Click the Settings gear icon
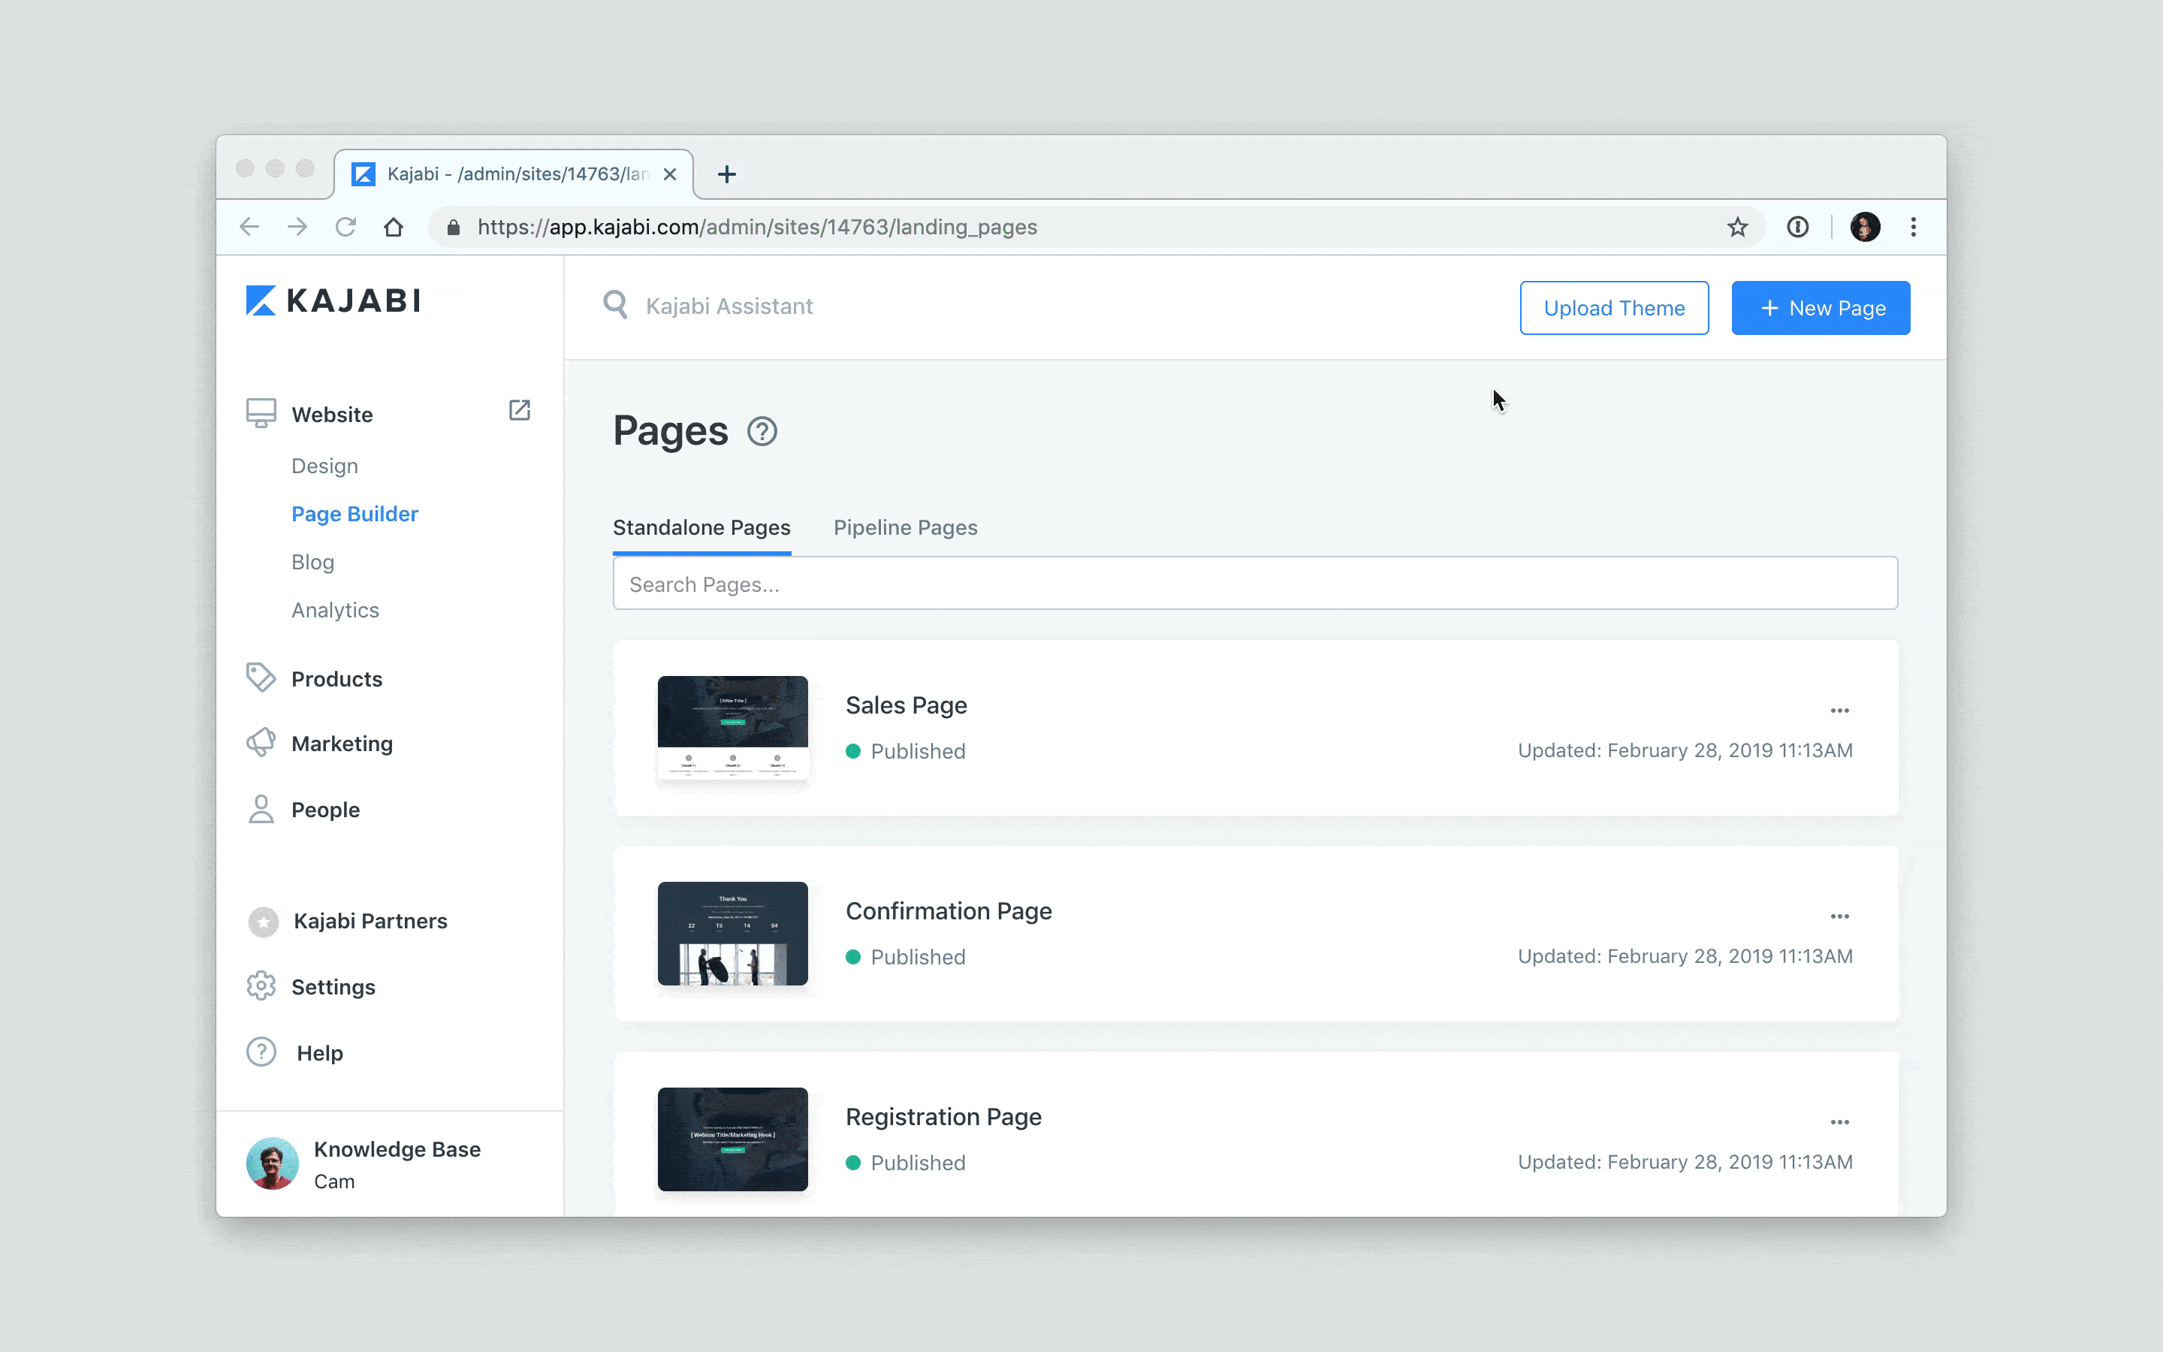 [x=261, y=986]
